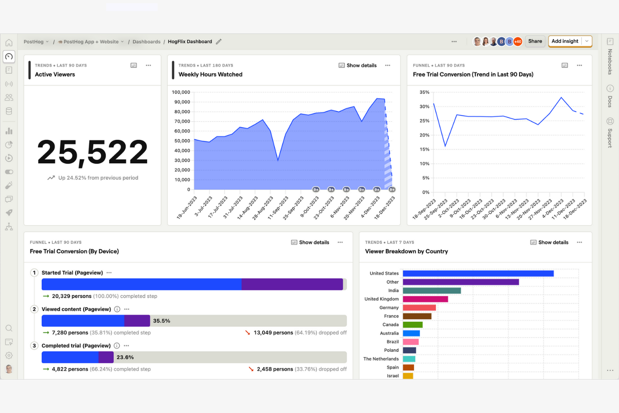
Task: Open the Add insight dropdown arrow
Action: tap(587, 41)
